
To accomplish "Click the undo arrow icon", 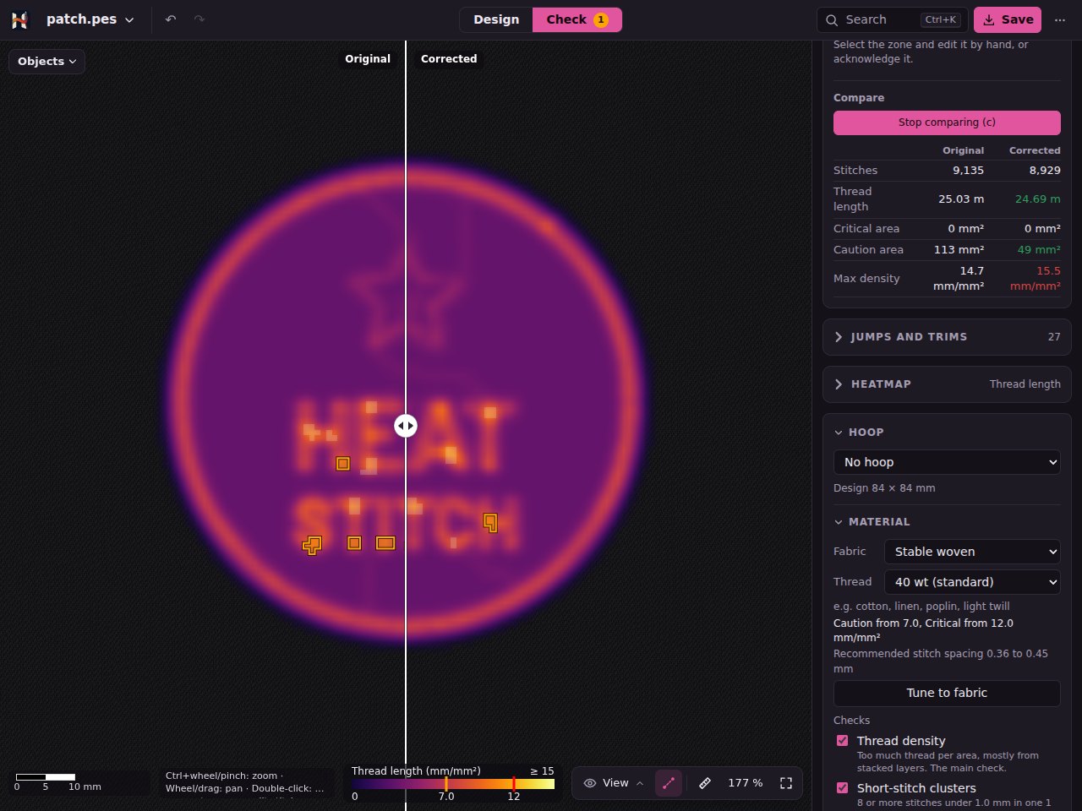I will 171,19.
